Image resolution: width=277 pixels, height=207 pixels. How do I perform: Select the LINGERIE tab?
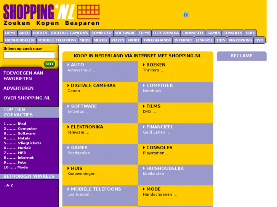204,40
